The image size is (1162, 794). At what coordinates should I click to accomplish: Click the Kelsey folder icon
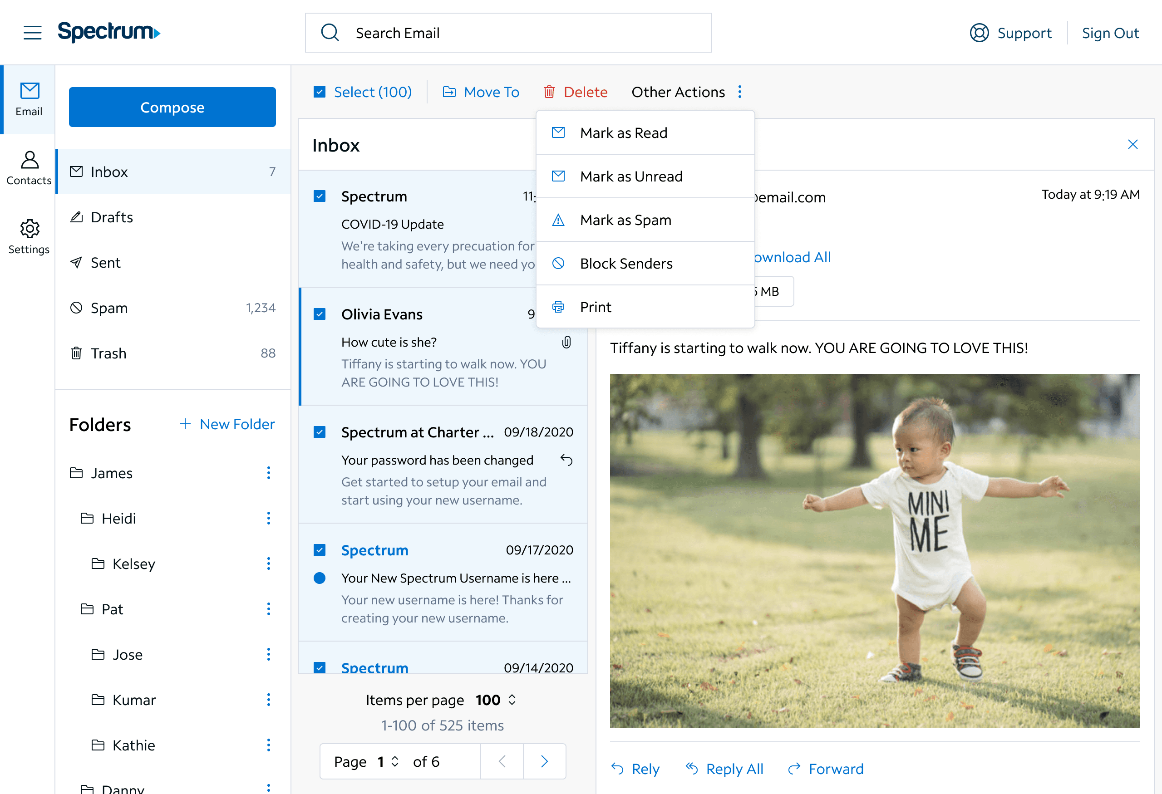(98, 564)
